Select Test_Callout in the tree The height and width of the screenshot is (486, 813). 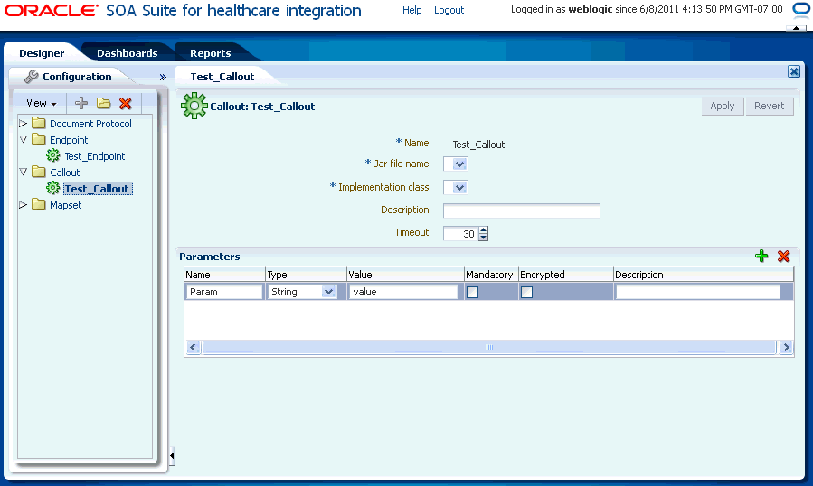coord(98,189)
